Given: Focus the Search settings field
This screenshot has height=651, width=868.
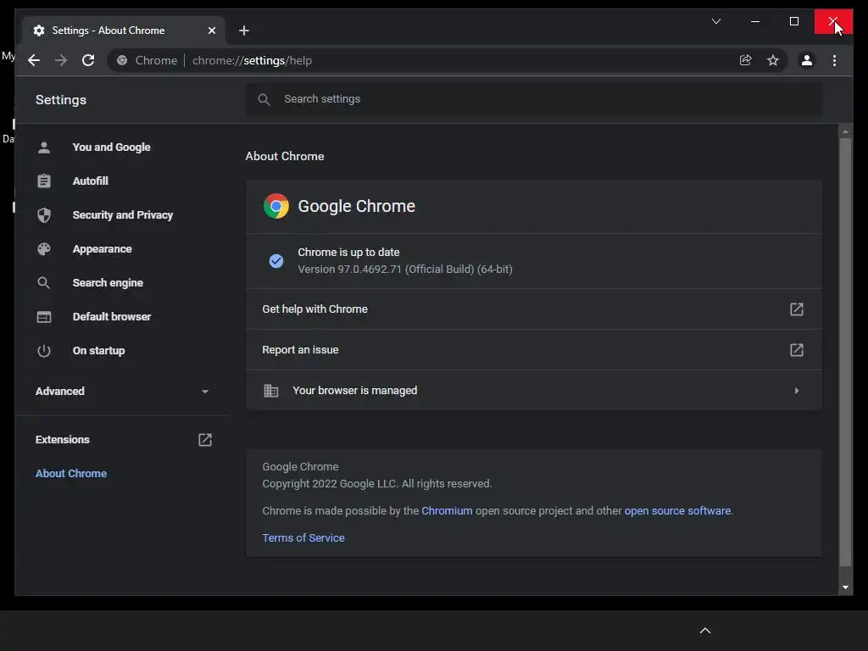Looking at the screenshot, I should tap(534, 99).
